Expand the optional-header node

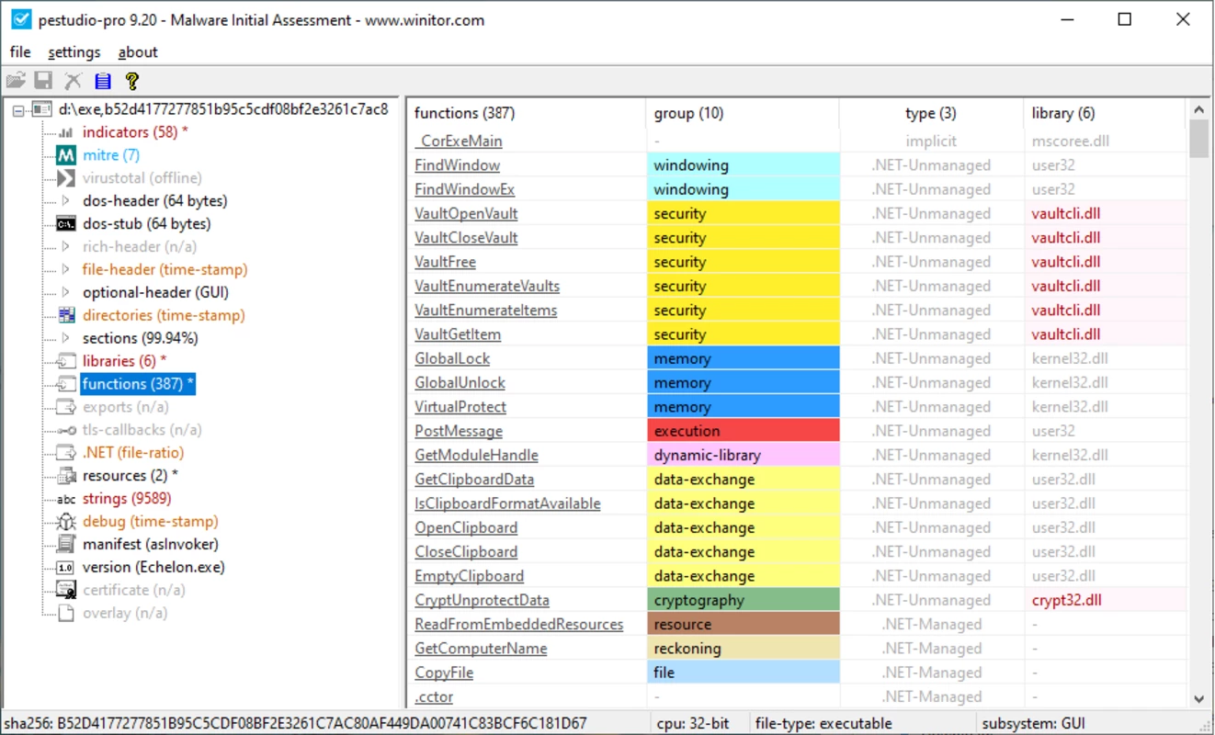[65, 293]
